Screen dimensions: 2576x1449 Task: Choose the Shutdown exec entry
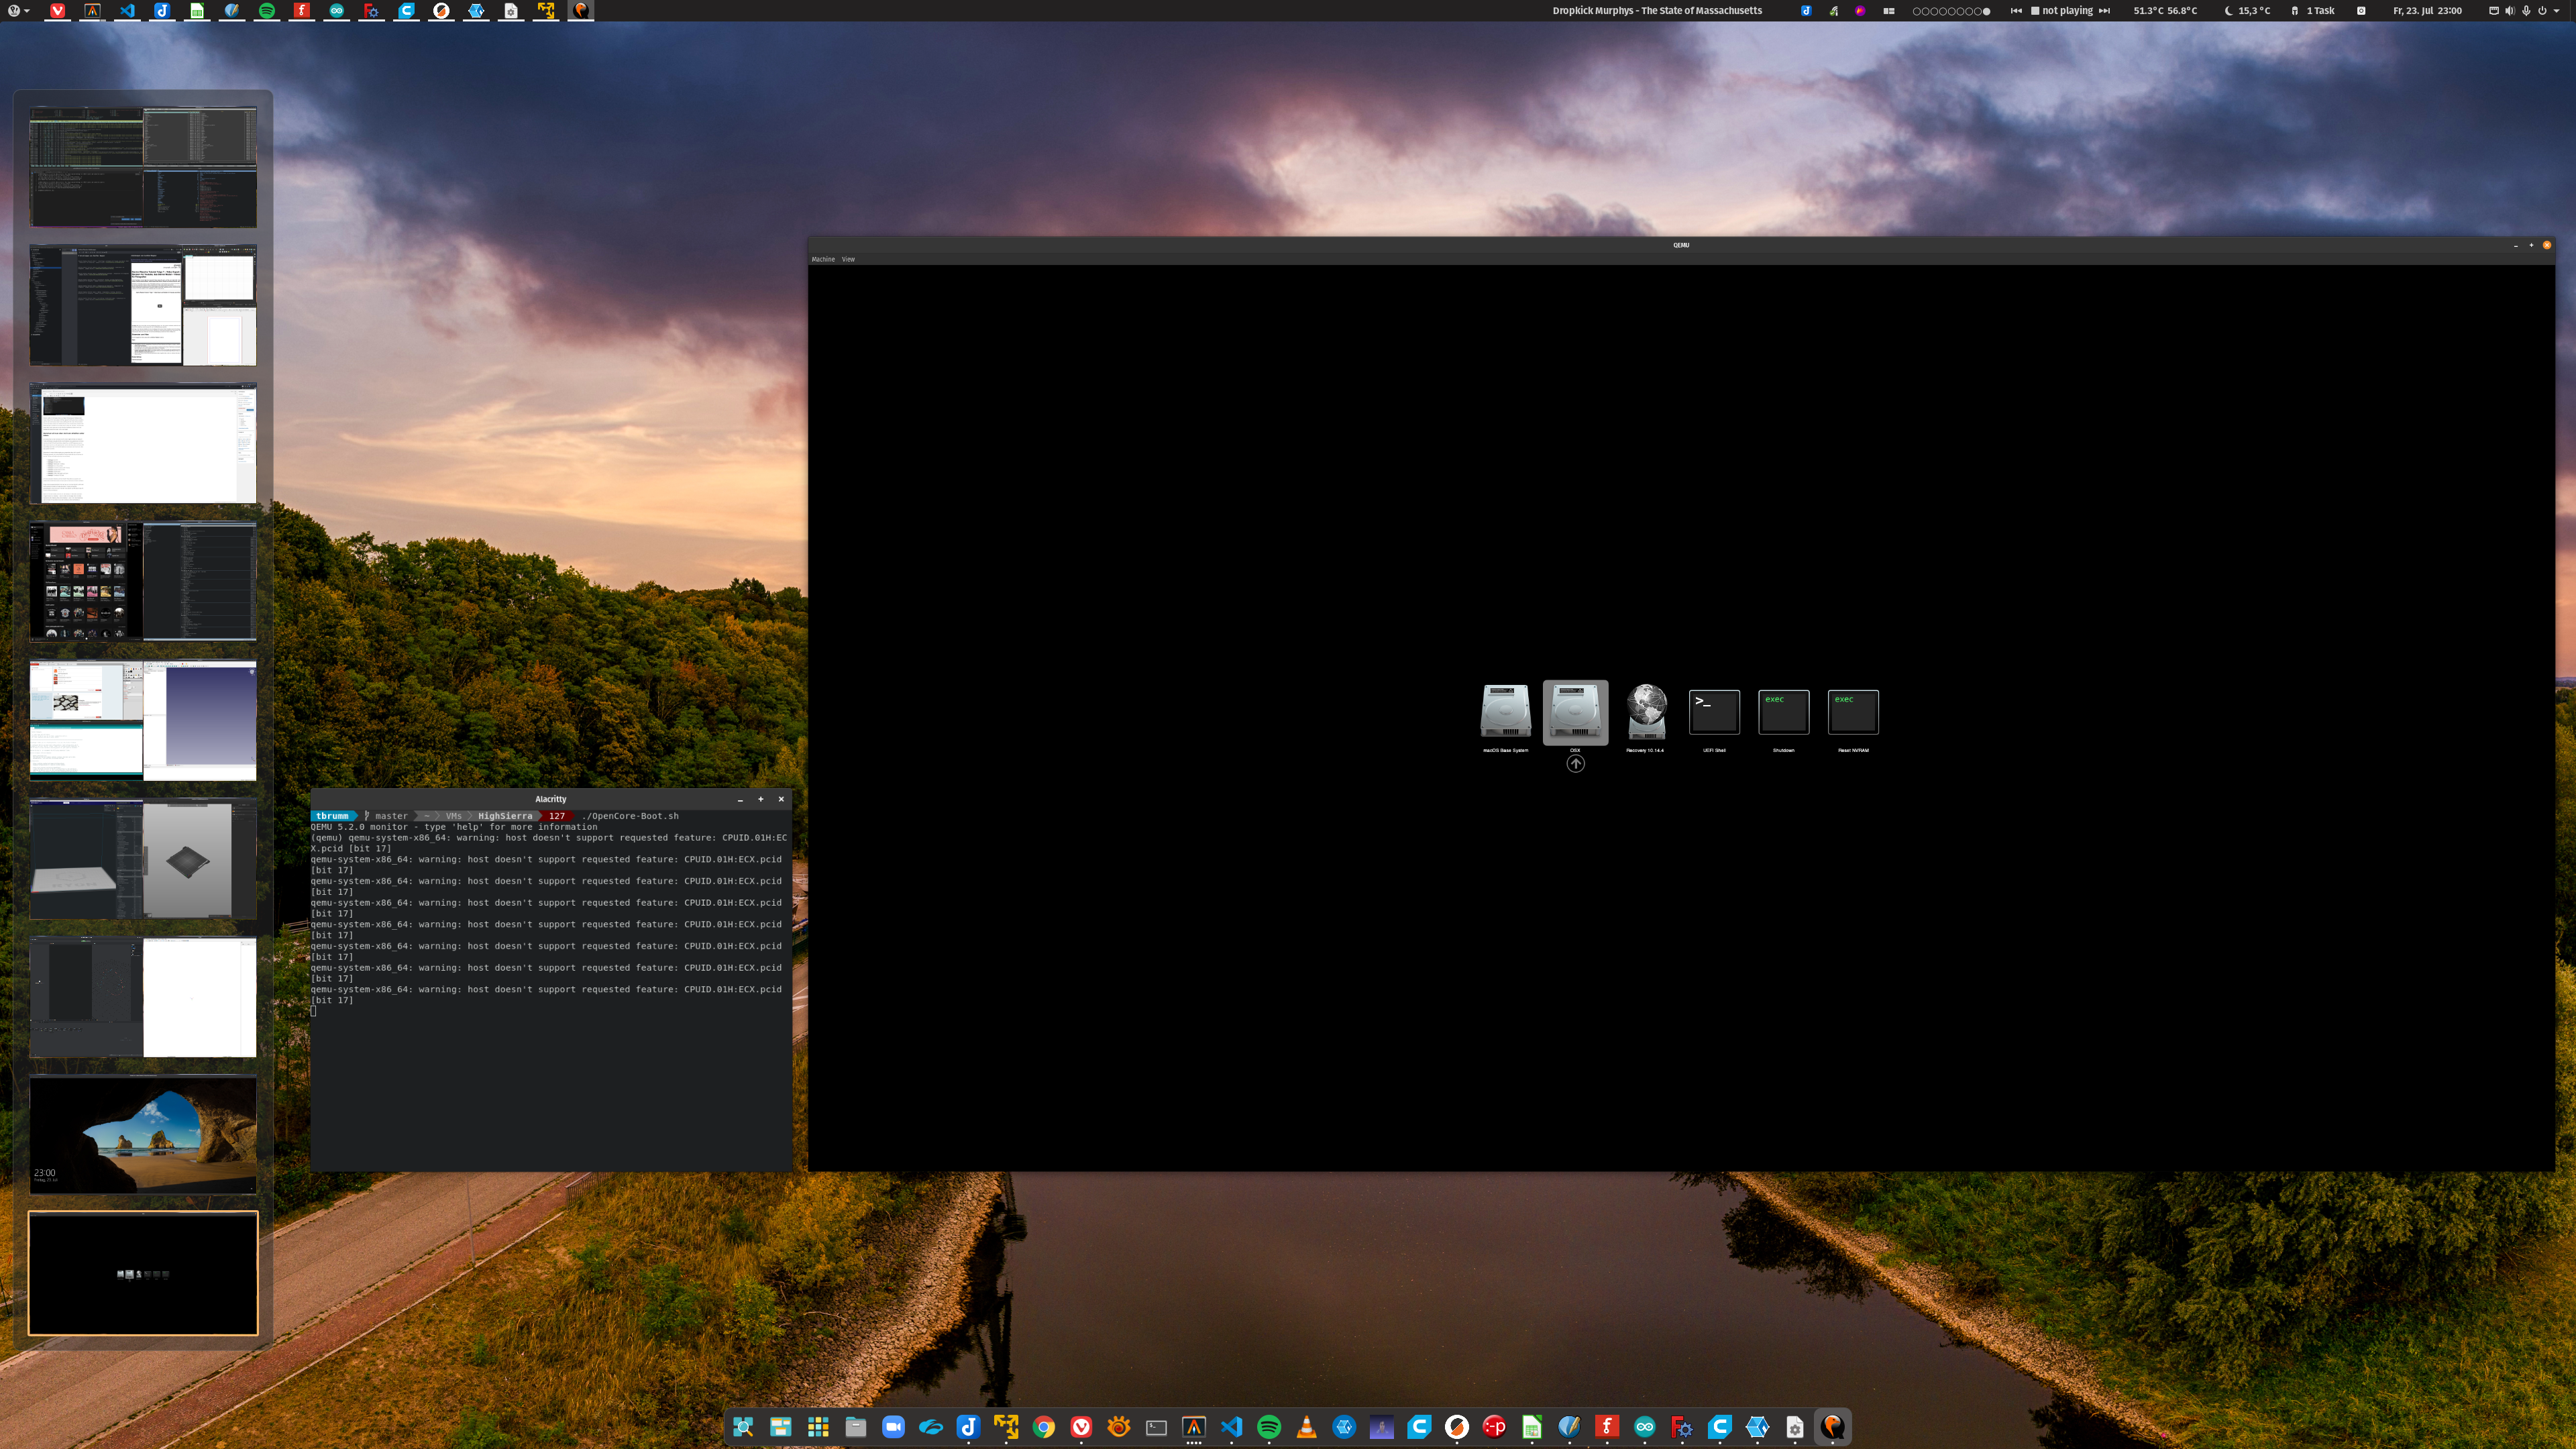click(1783, 712)
